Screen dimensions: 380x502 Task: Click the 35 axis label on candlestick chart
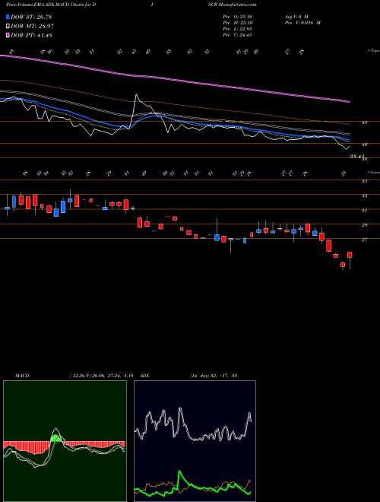(x=364, y=181)
